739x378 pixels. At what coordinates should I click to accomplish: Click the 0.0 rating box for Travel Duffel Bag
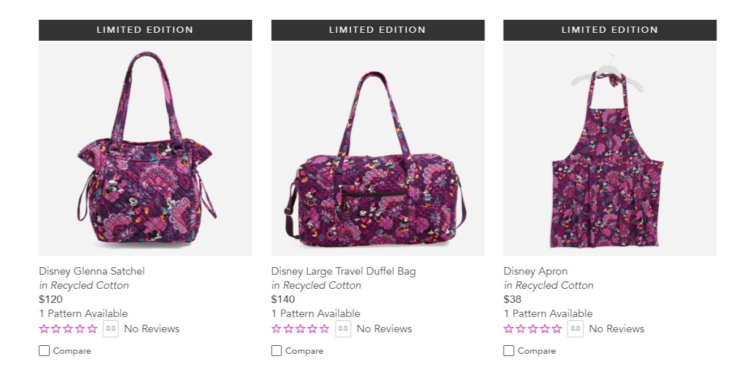343,329
